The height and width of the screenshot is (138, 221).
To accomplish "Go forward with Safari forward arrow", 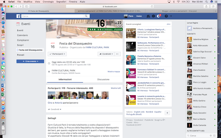I will [20, 7].
